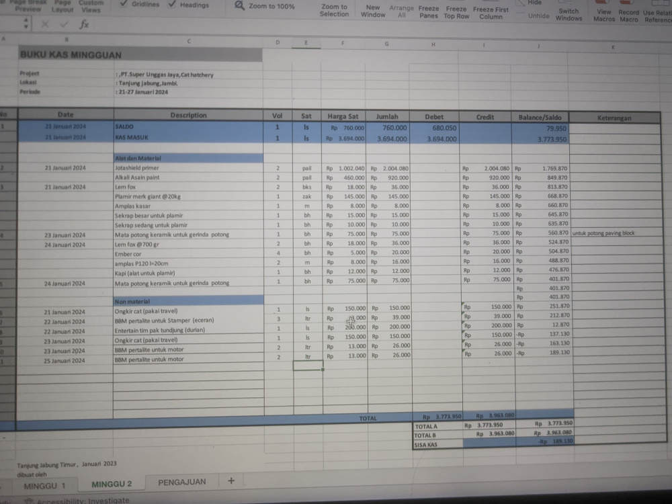672x504 pixels.
Task: Click Switch Windows button
Action: [569, 15]
